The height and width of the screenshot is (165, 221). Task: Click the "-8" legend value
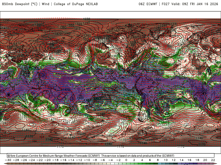click(x=95, y=160)
